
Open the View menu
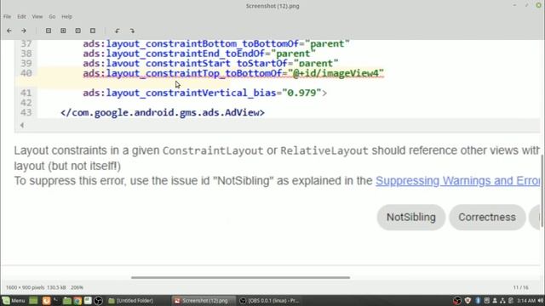37,16
